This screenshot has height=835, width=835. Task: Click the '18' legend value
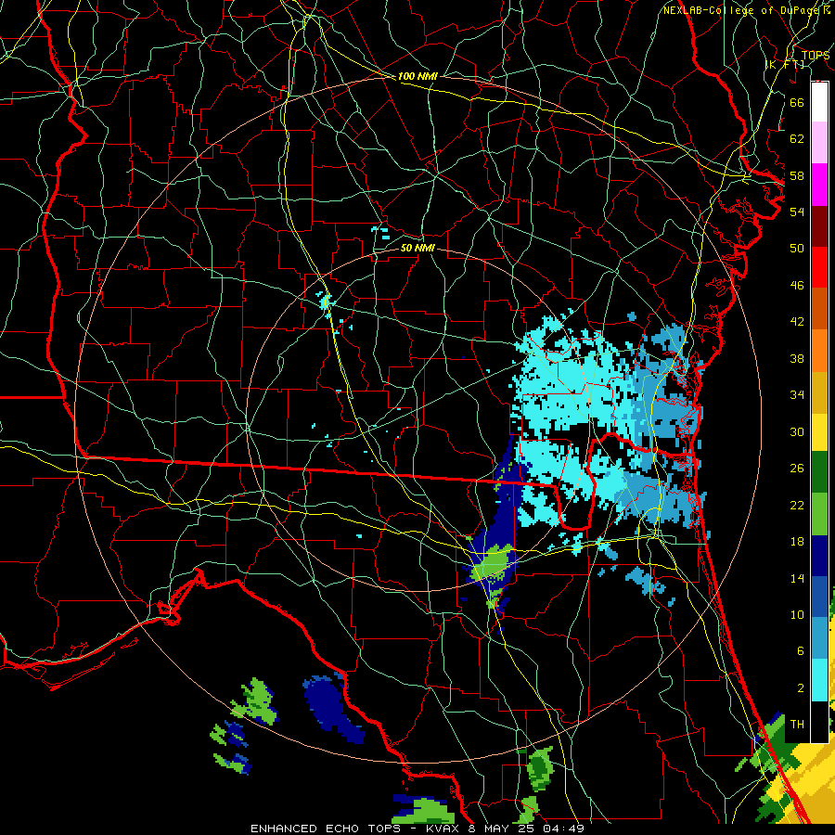pyautogui.click(x=797, y=542)
